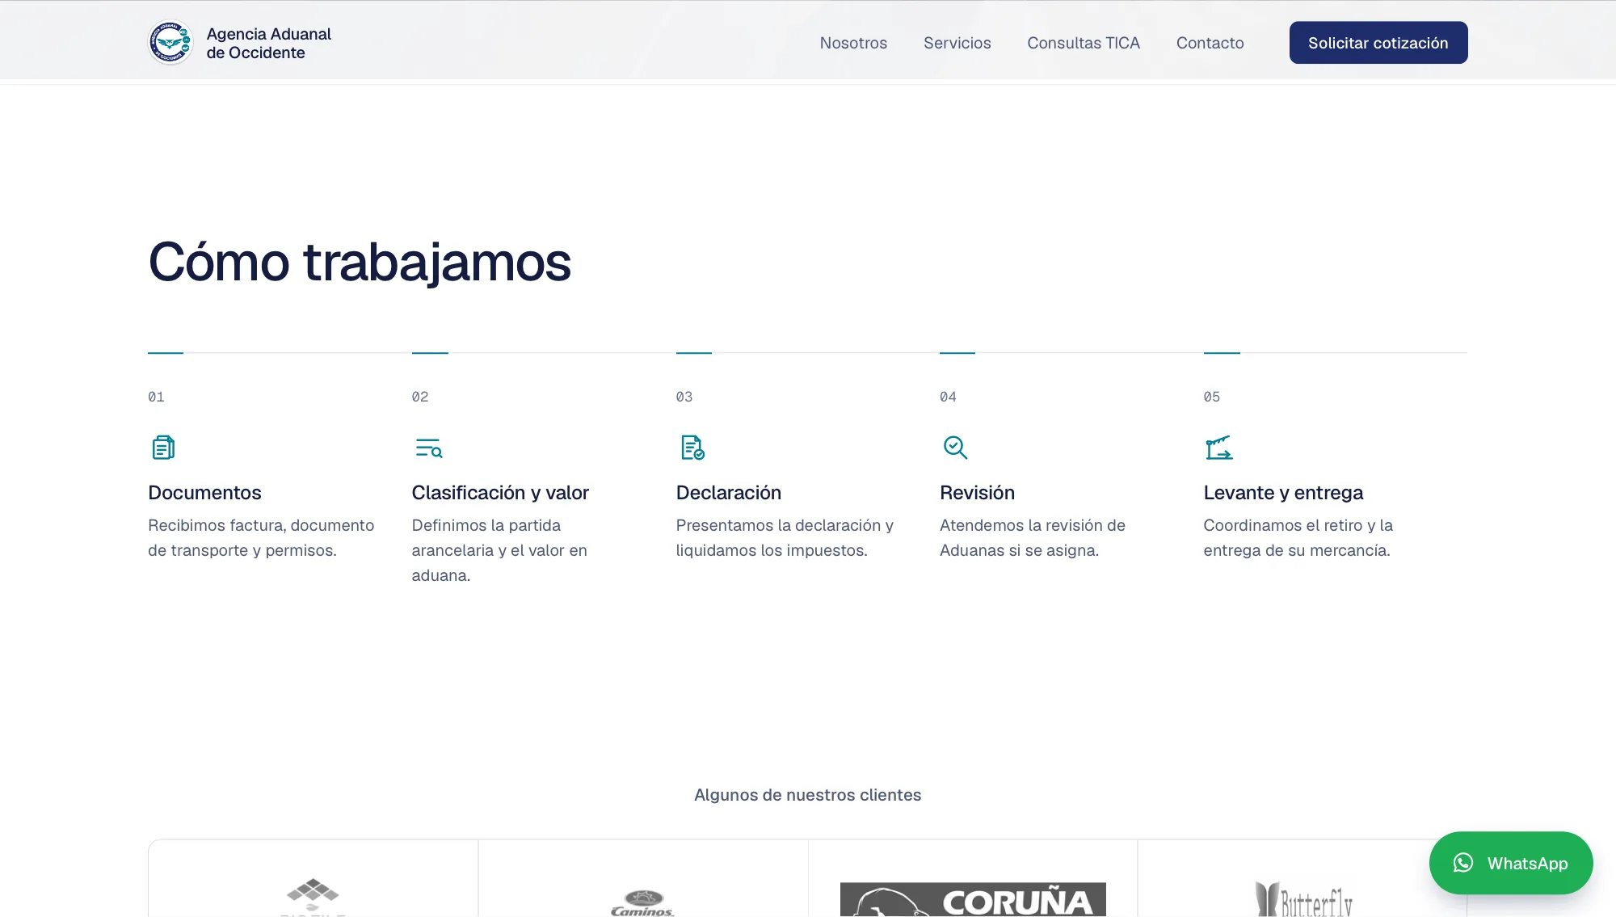Click the Agencia Aduanal de Occidente logo emblem
This screenshot has height=917, width=1616.
170,42
